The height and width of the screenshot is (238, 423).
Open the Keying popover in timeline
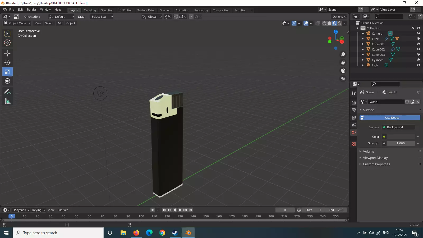39,210
